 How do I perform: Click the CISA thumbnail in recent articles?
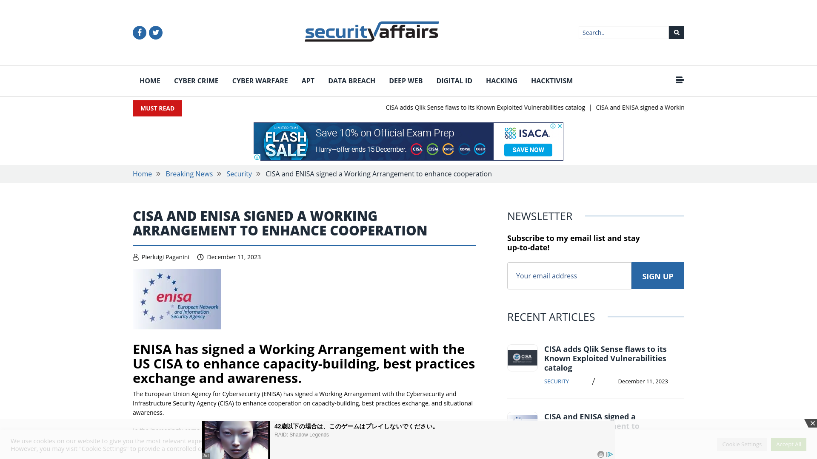[x=522, y=357]
